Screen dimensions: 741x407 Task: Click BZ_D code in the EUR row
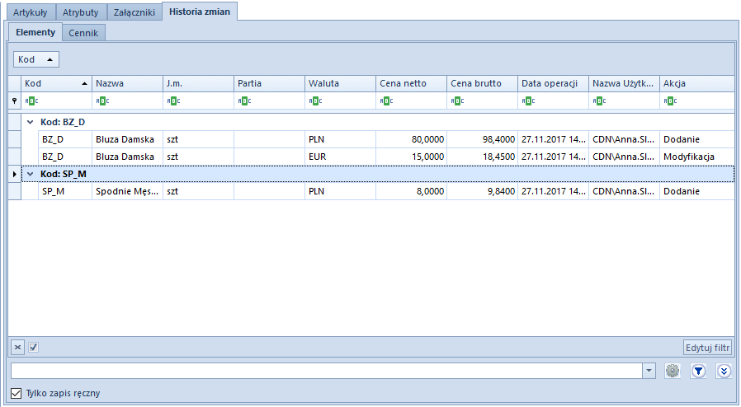[x=64, y=157]
